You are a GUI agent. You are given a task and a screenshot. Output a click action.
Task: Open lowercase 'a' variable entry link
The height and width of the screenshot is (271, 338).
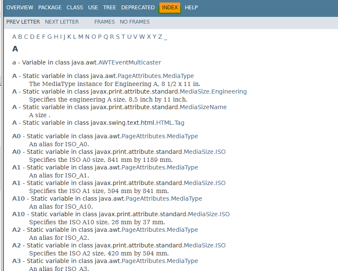click(14, 62)
